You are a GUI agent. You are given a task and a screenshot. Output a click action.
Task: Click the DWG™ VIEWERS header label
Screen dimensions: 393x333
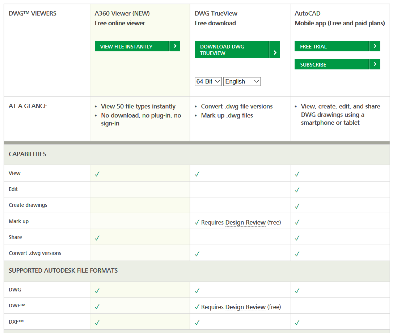point(33,13)
